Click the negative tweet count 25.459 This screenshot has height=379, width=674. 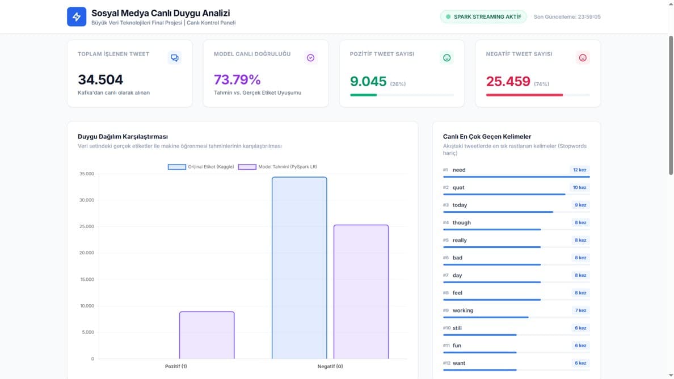[x=508, y=81]
